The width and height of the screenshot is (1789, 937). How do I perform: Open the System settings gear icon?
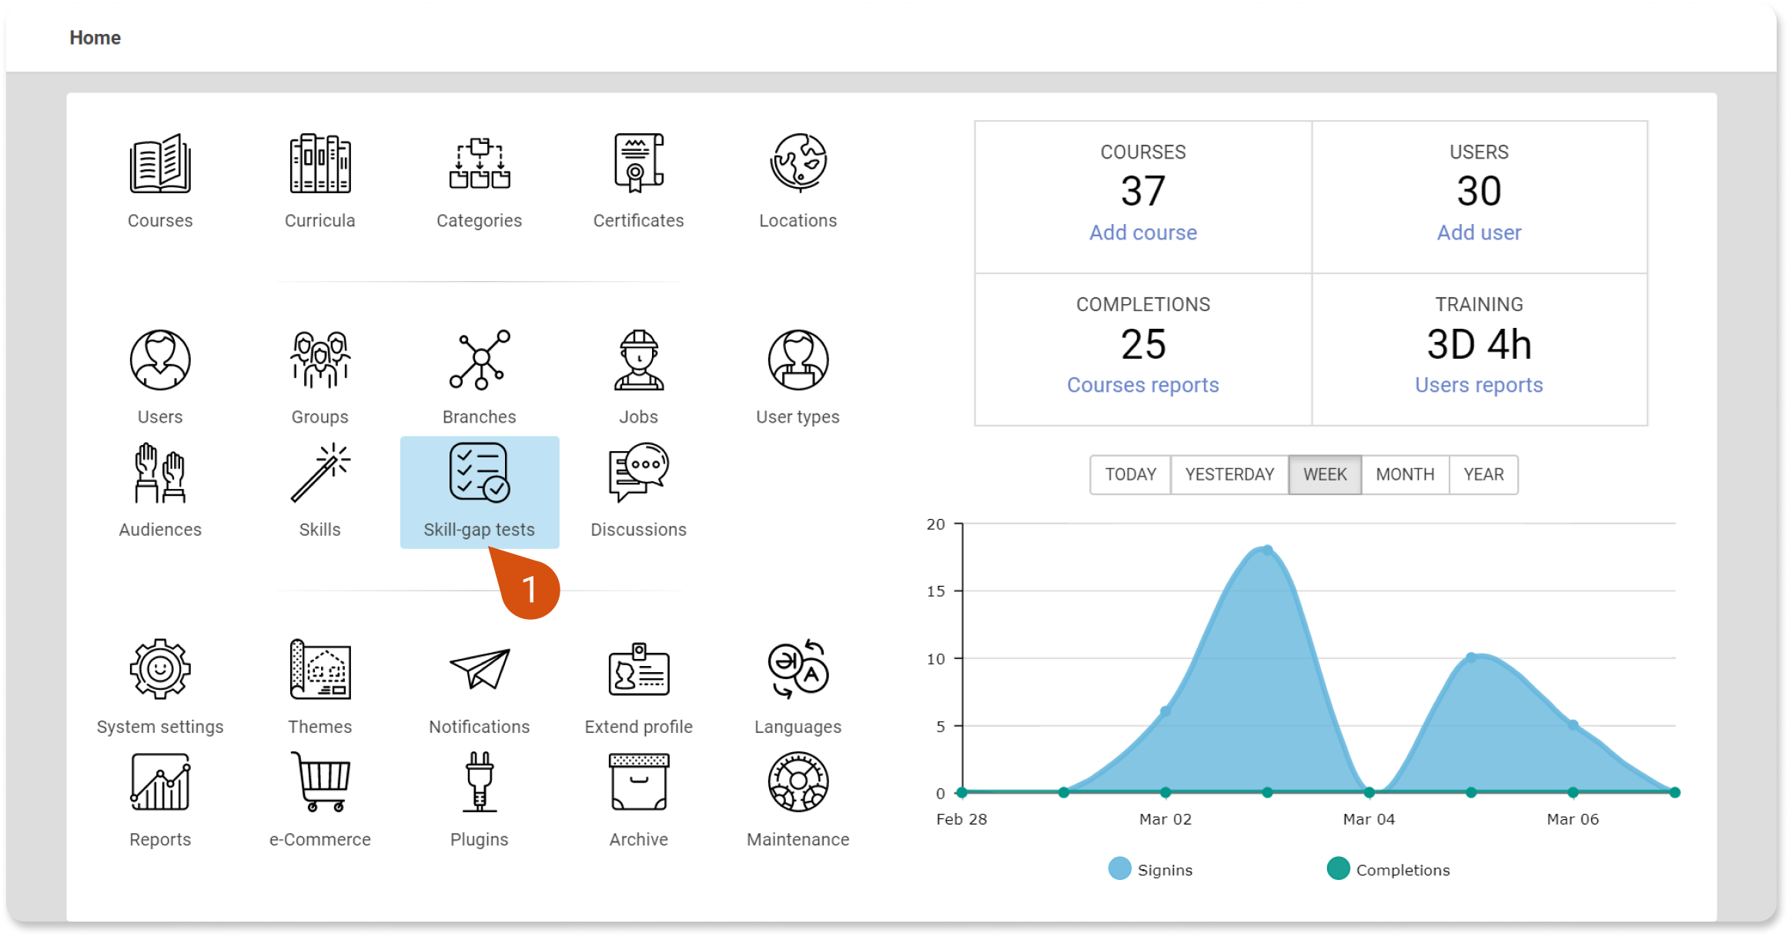(x=160, y=669)
